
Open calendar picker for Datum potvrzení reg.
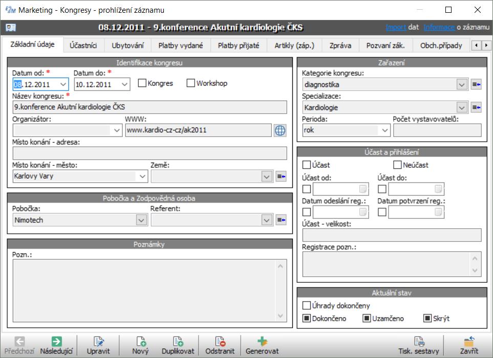click(438, 212)
